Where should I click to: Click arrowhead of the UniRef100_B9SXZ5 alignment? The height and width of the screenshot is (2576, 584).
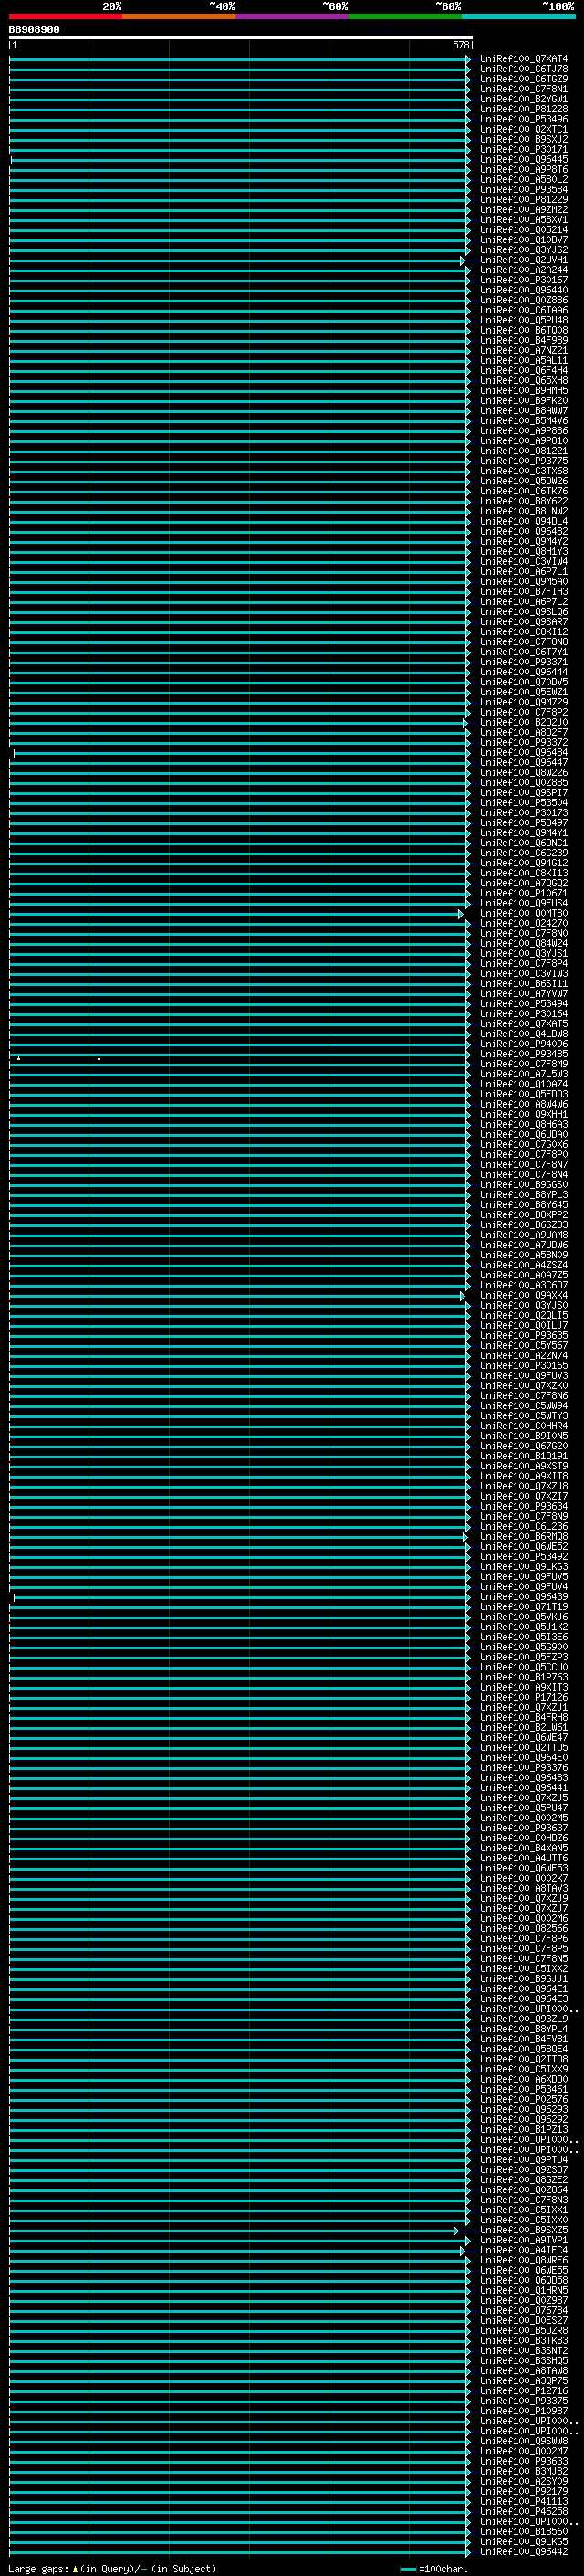point(457,2230)
